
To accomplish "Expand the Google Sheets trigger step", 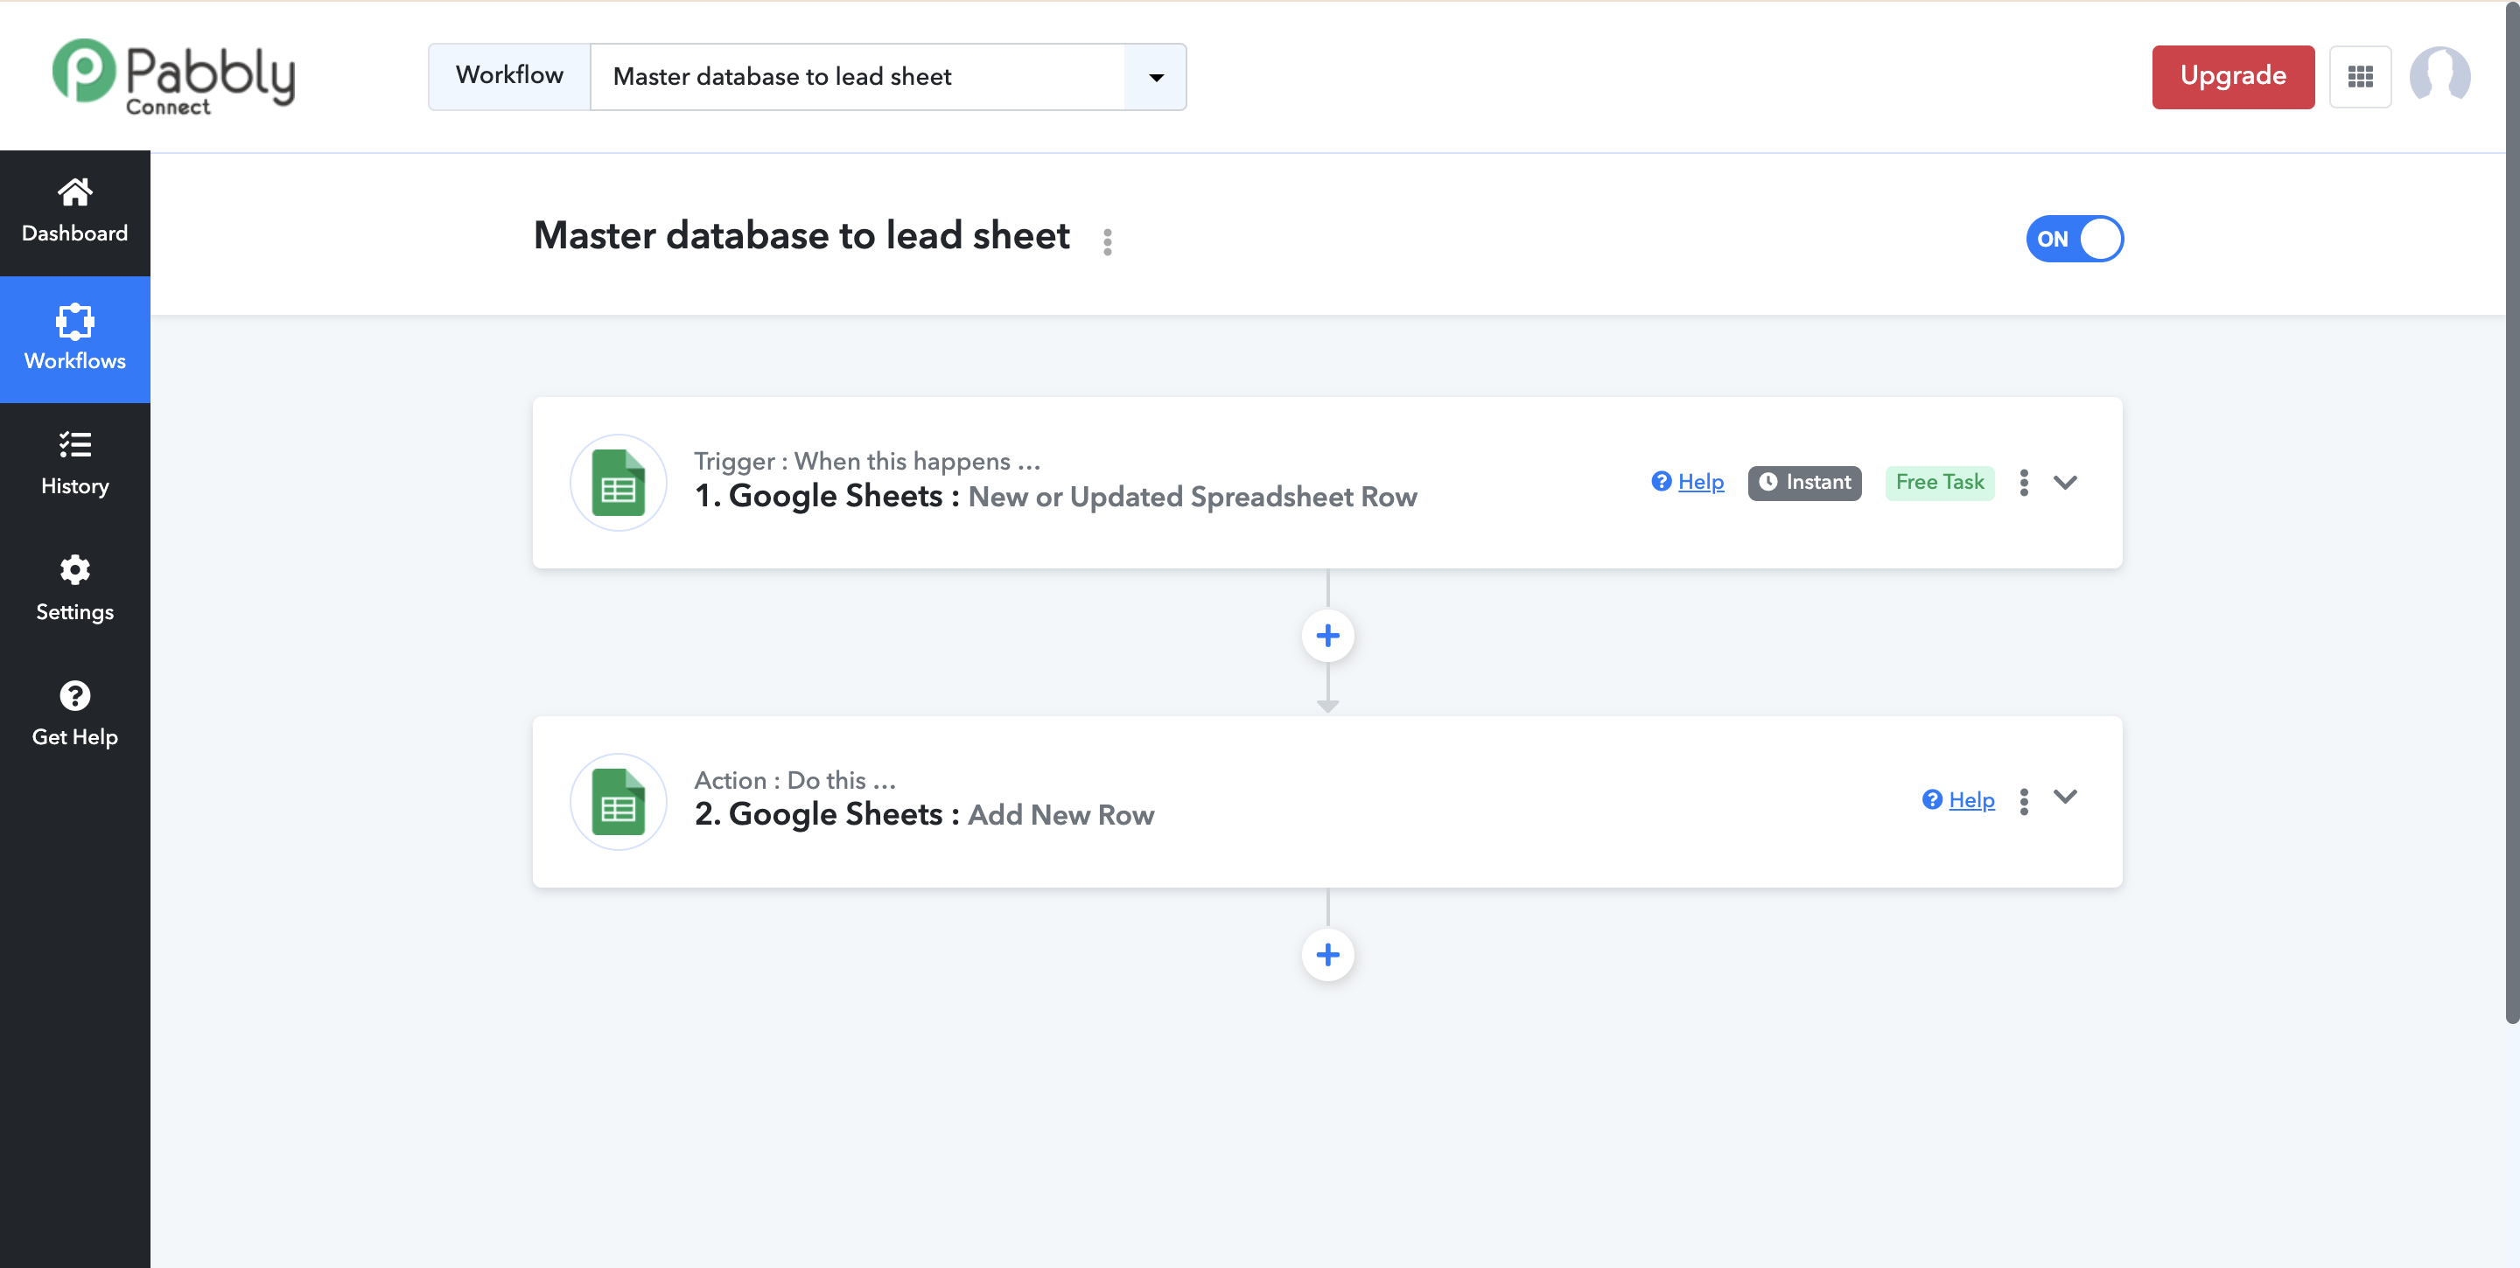I will pyautogui.click(x=2065, y=482).
